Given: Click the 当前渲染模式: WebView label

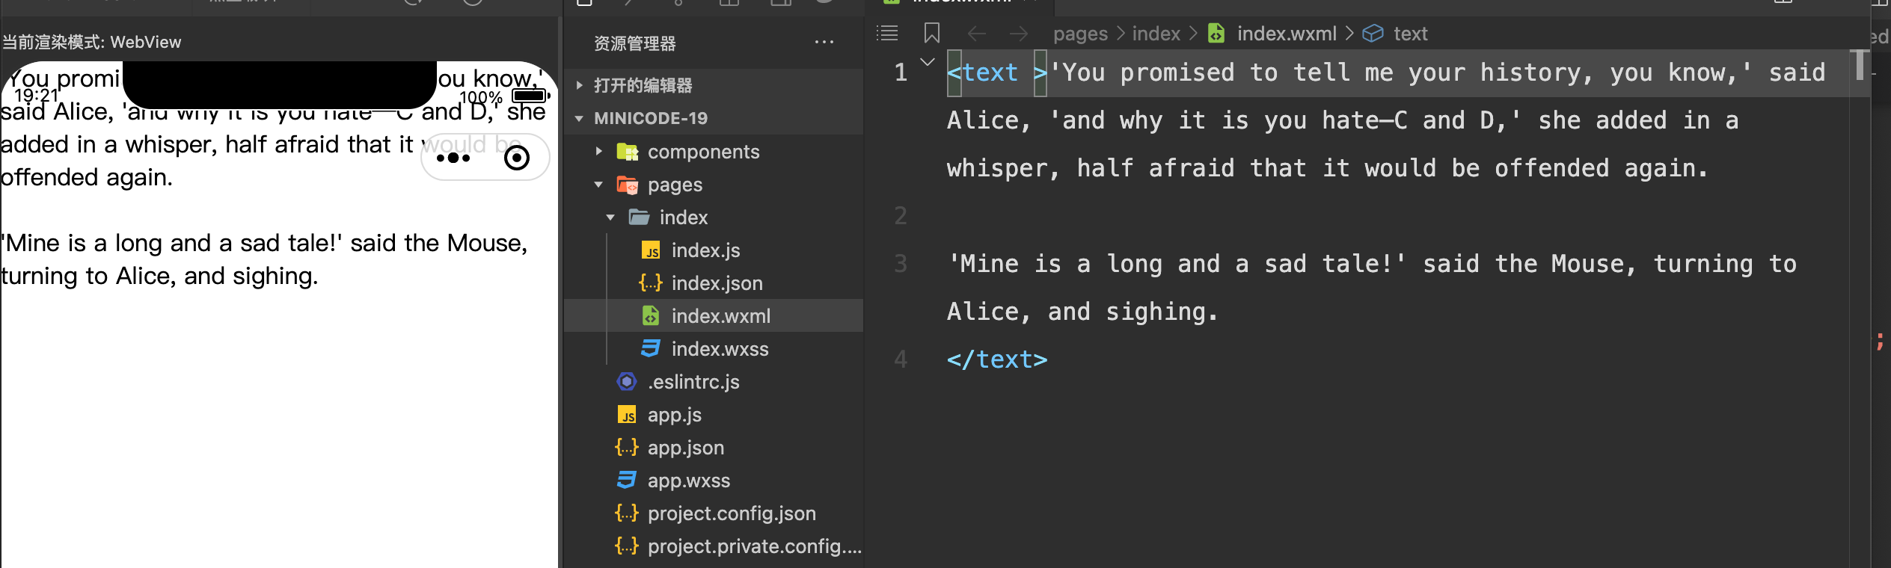Looking at the screenshot, I should click(91, 42).
